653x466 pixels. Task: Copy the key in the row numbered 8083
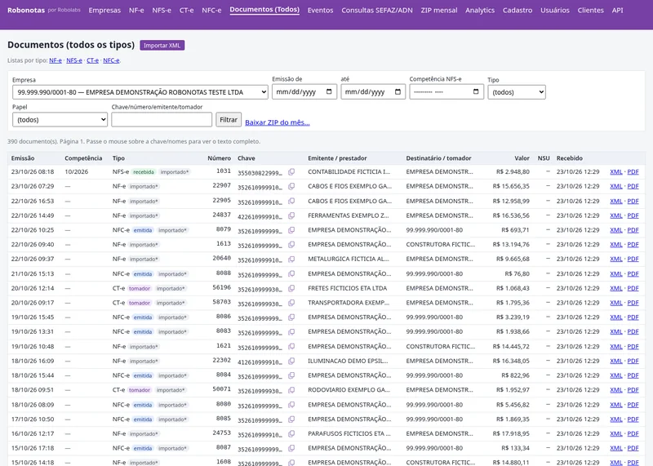(x=291, y=332)
